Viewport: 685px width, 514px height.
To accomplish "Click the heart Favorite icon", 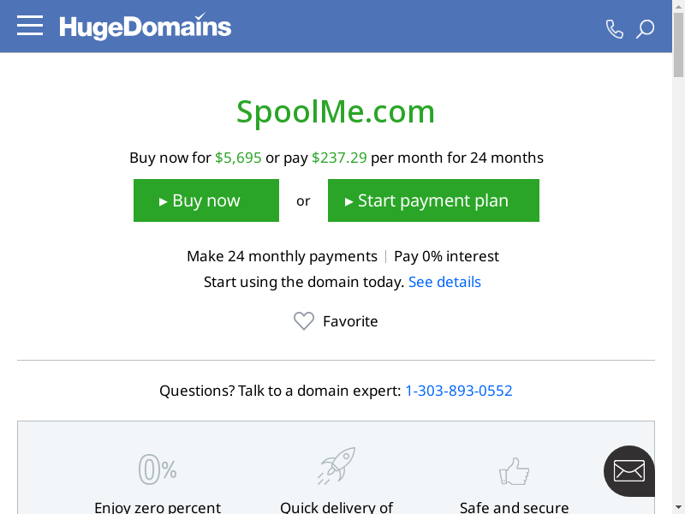I will (x=304, y=321).
